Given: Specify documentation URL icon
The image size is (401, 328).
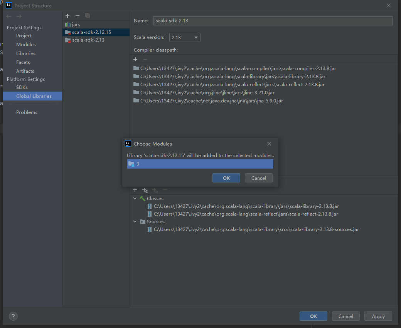Looking at the screenshot, I should tap(145, 190).
